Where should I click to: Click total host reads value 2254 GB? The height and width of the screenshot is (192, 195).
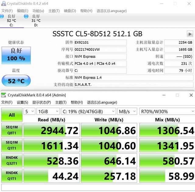pyautogui.click(x=179, y=43)
